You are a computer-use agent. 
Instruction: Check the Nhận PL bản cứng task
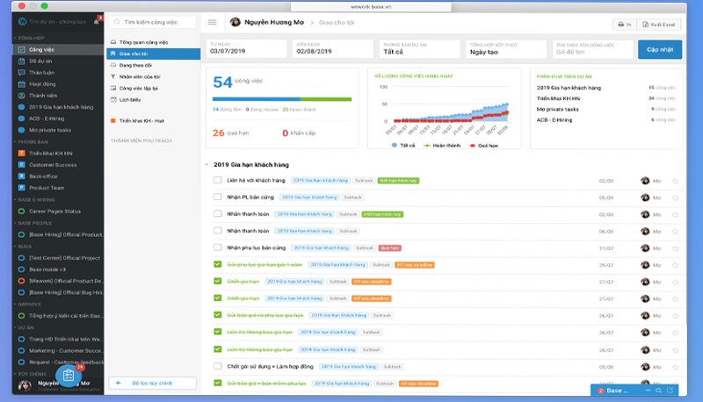217,197
